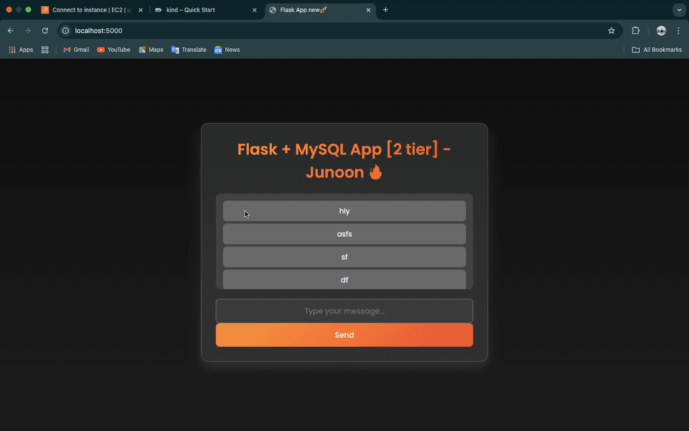The width and height of the screenshot is (689, 431).
Task: Focus the Type your message field
Action: point(344,311)
